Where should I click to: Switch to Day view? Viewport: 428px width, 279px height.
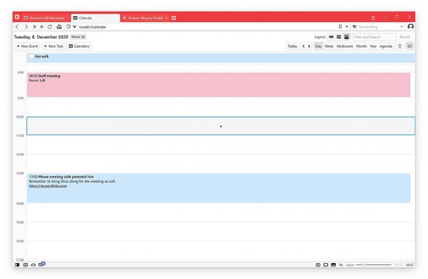pos(319,46)
